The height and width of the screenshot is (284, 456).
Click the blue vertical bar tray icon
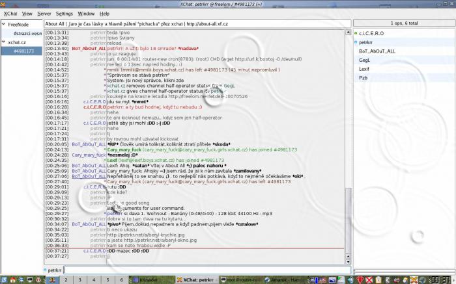[x=317, y=280]
